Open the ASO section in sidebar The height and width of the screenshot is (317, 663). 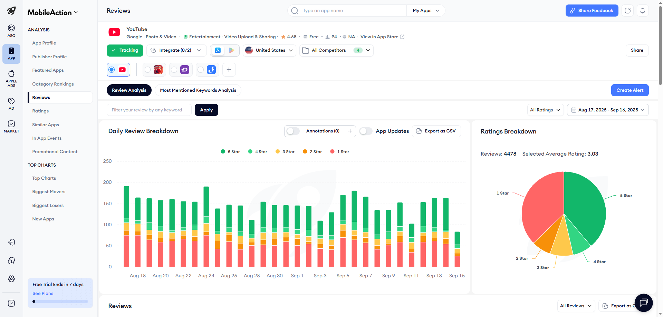(11, 31)
